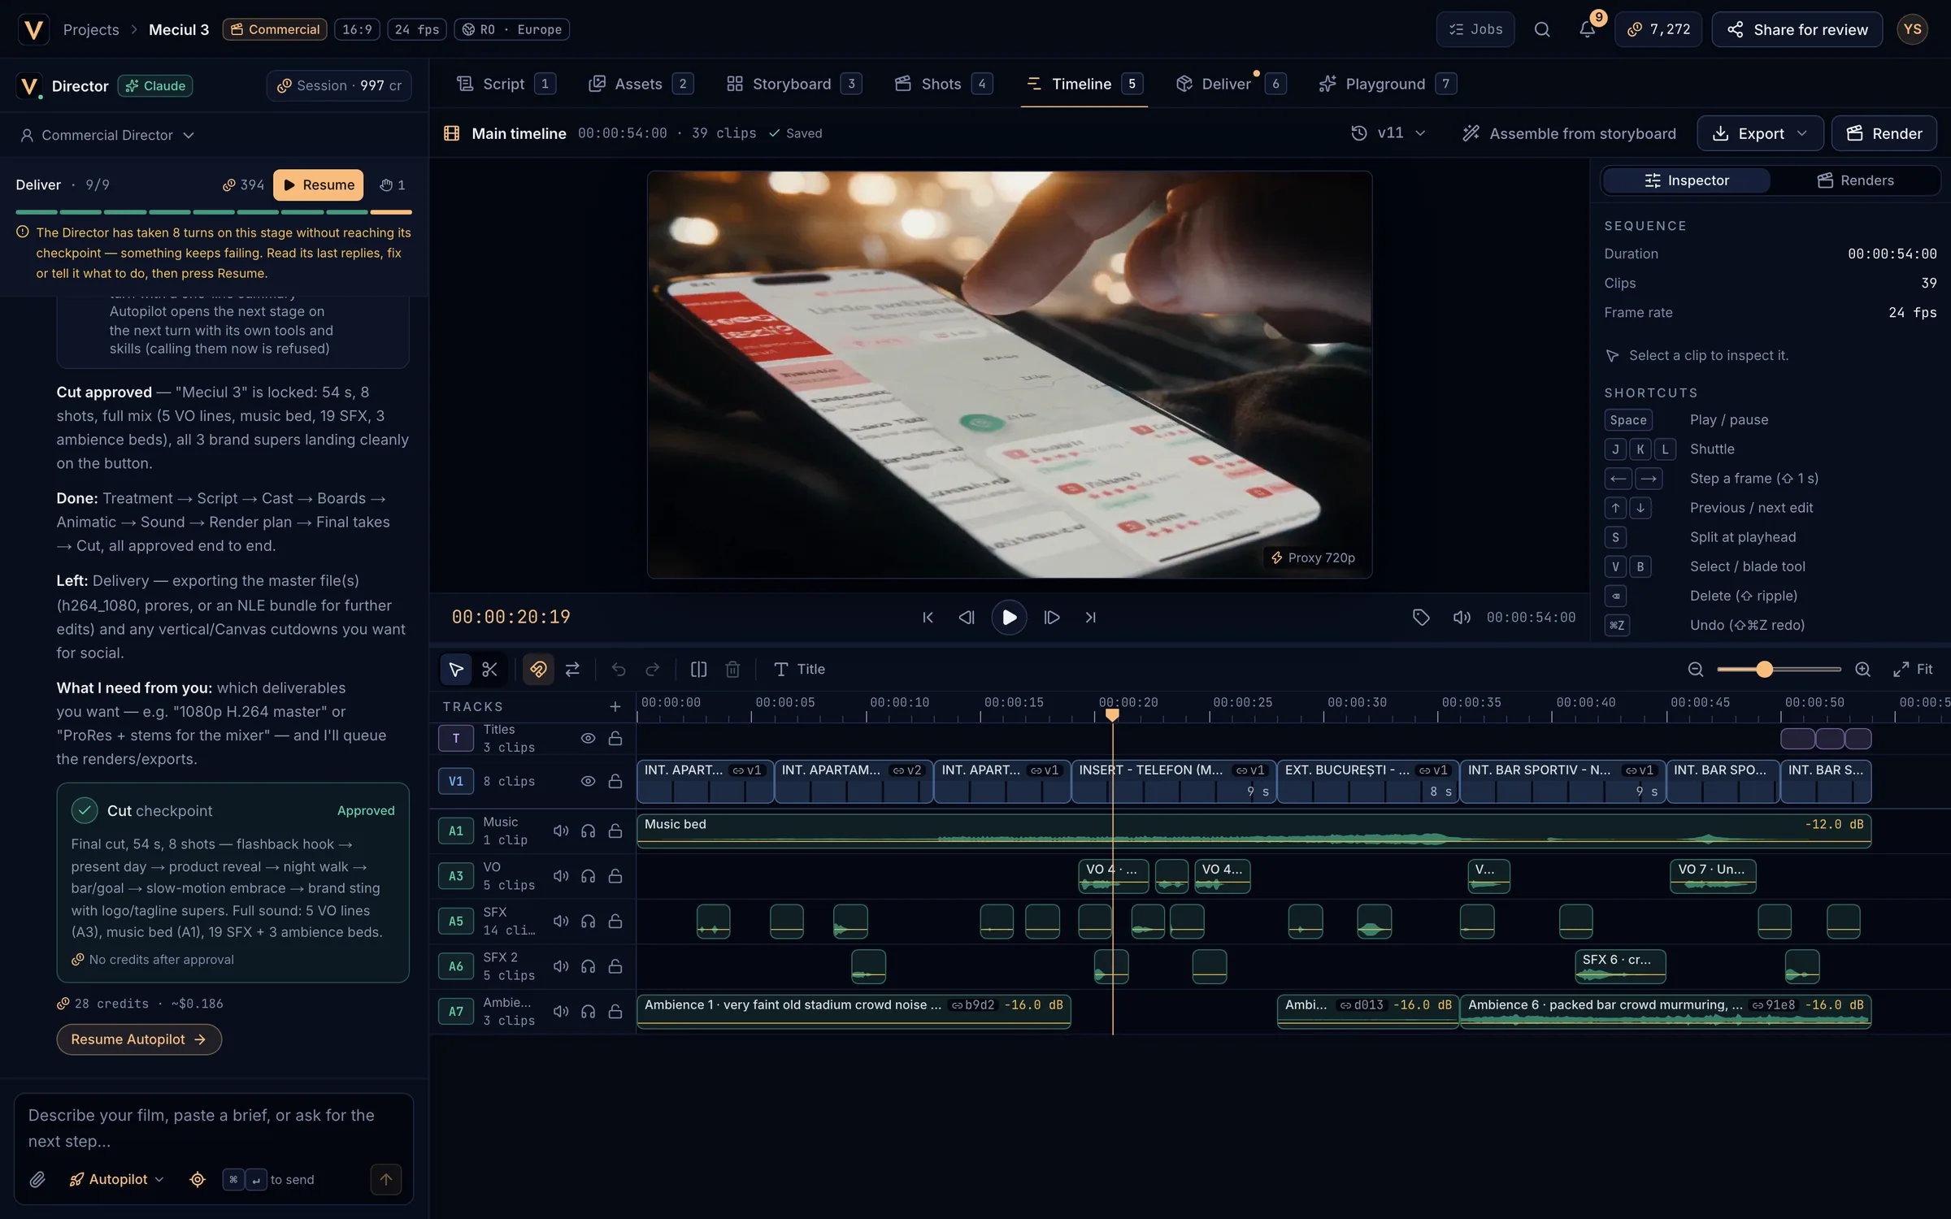
Task: Open the Deliver tab
Action: tap(1231, 84)
